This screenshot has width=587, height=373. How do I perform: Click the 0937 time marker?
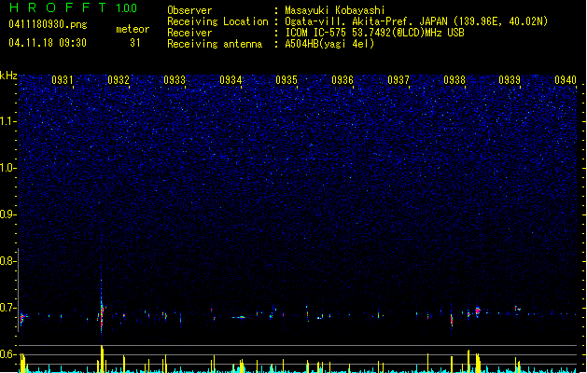(398, 79)
